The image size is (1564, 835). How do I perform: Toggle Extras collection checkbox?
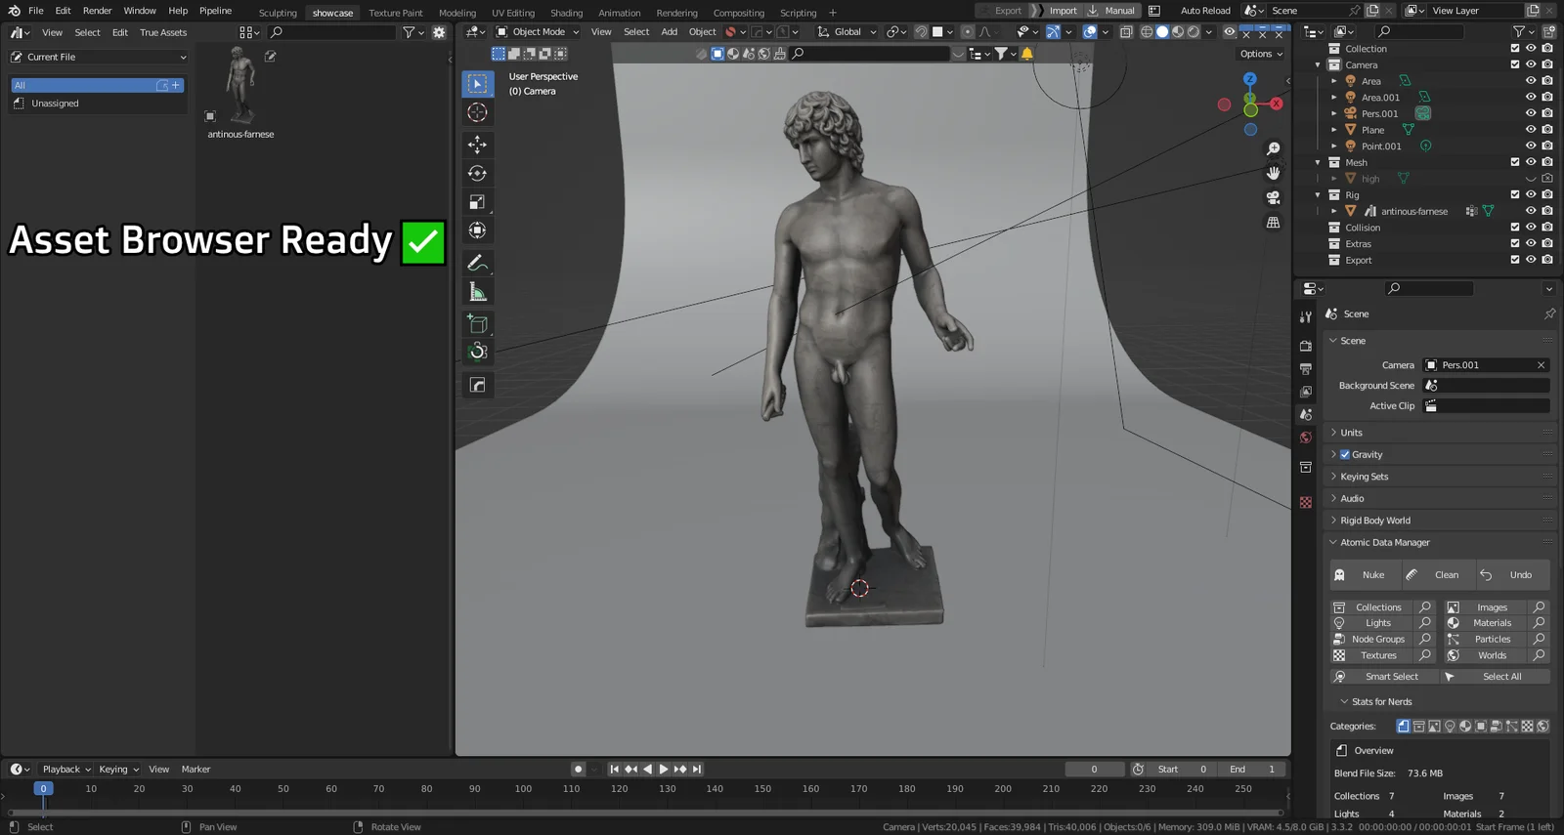(x=1515, y=244)
